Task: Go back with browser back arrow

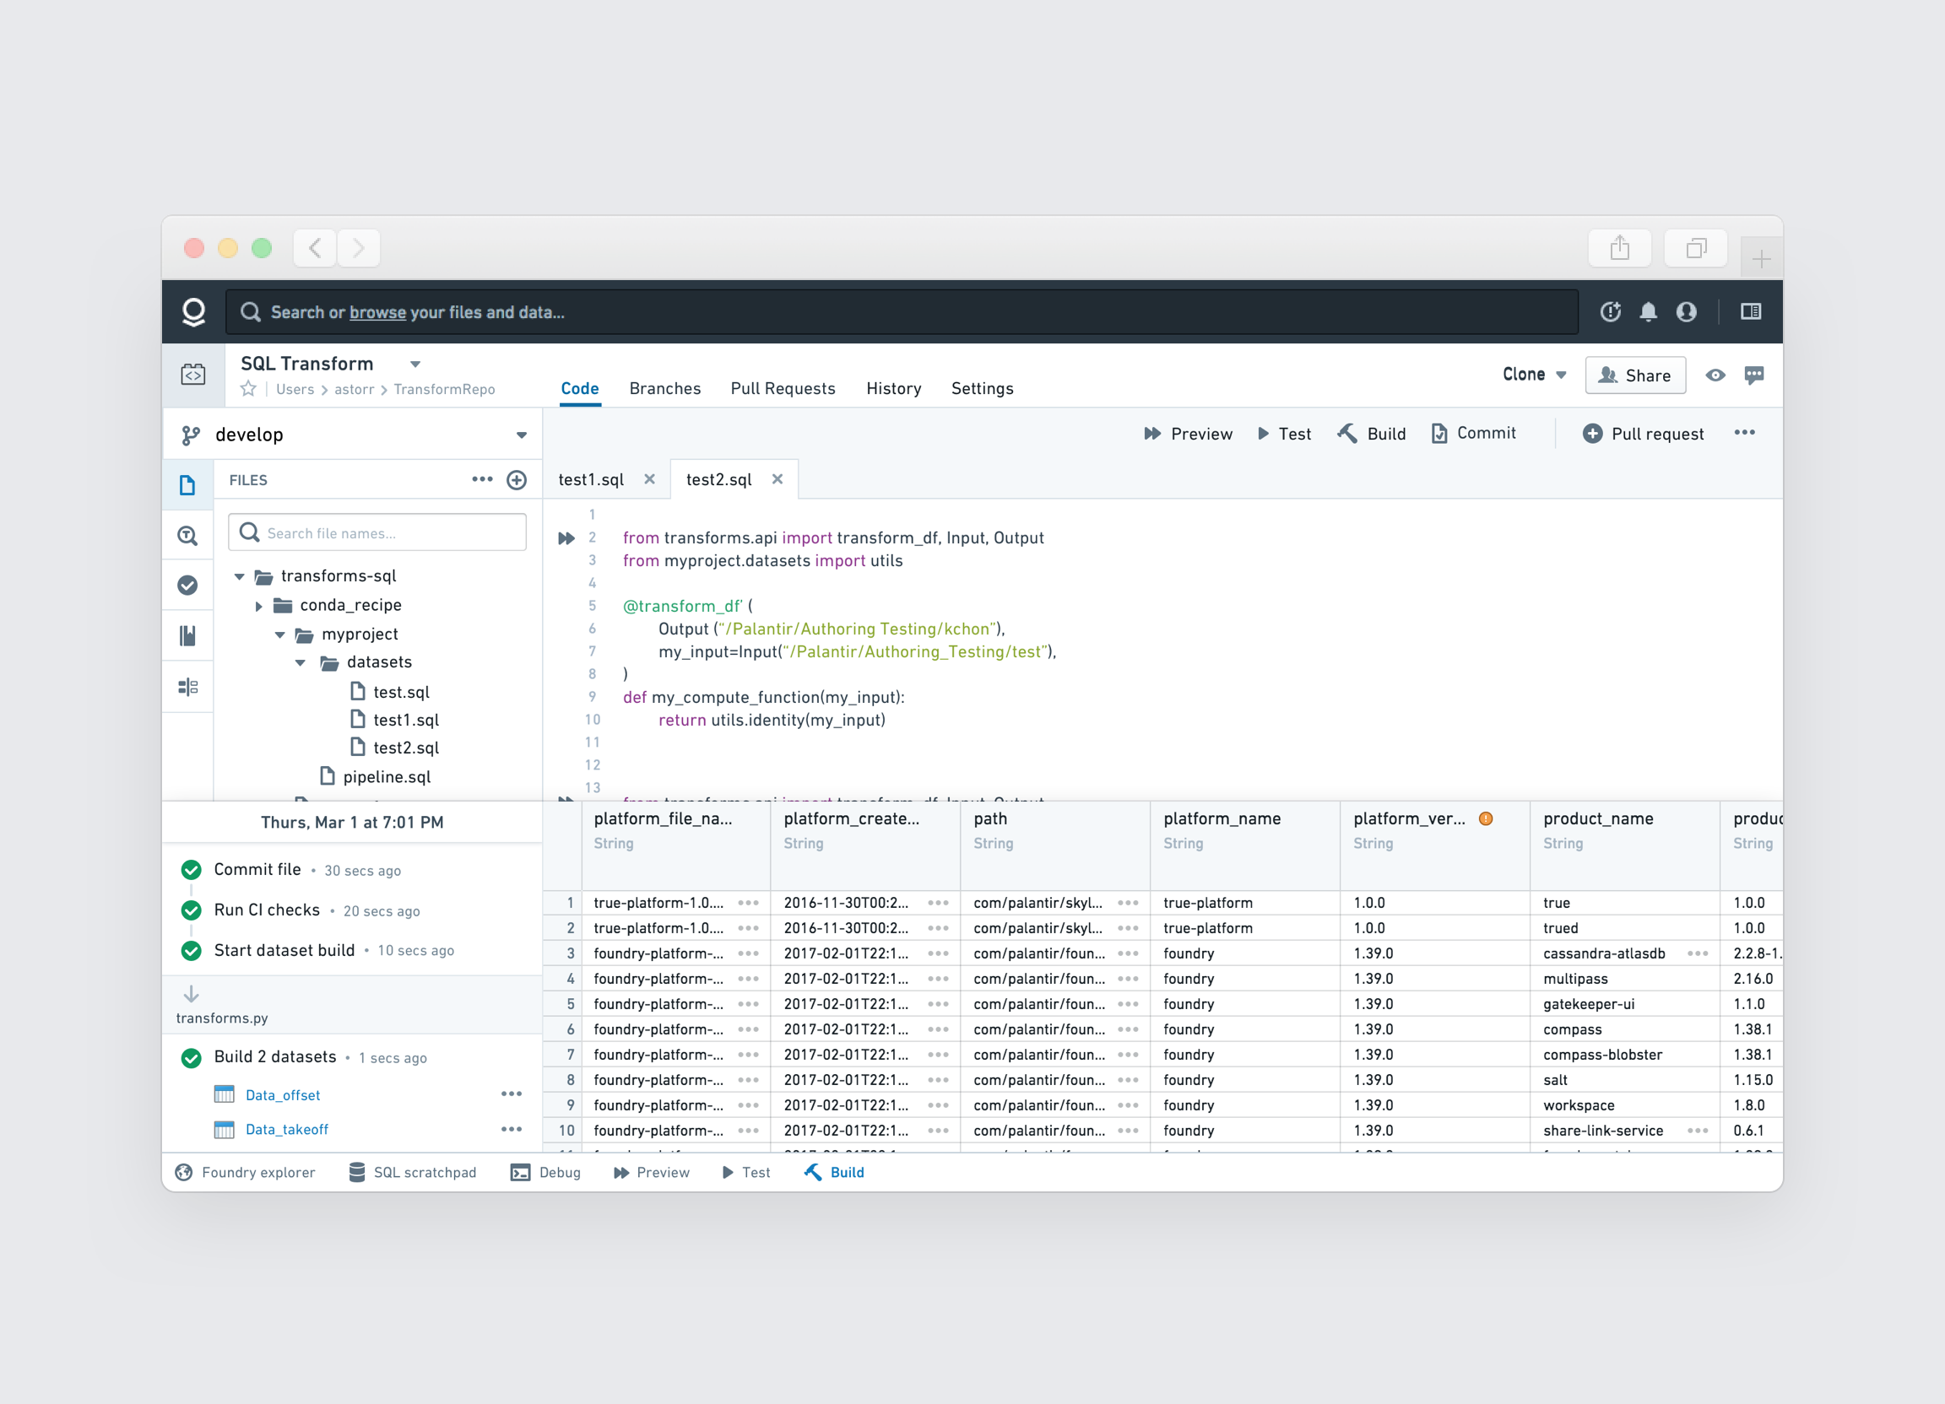Action: pyautogui.click(x=315, y=249)
